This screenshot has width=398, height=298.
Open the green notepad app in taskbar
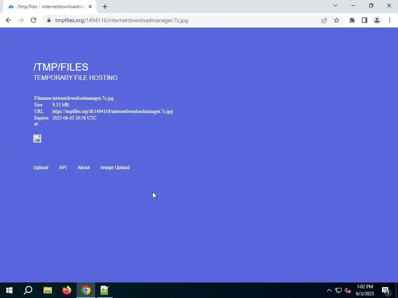pos(105,290)
